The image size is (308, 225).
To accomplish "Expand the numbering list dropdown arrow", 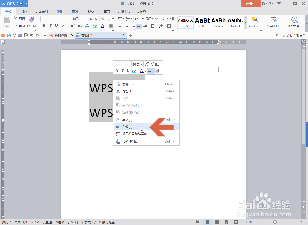I will (131, 19).
